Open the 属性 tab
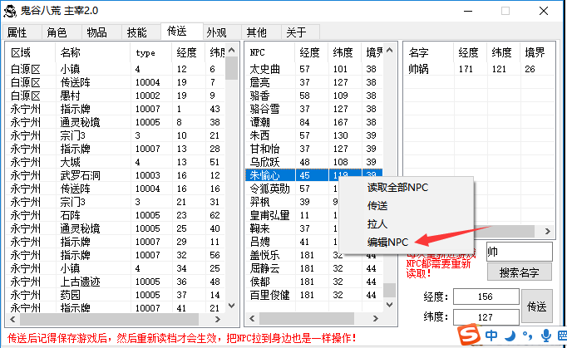567x348 pixels. tap(22, 32)
